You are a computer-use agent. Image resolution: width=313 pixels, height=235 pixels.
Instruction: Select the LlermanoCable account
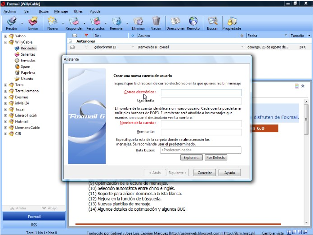[27, 128]
